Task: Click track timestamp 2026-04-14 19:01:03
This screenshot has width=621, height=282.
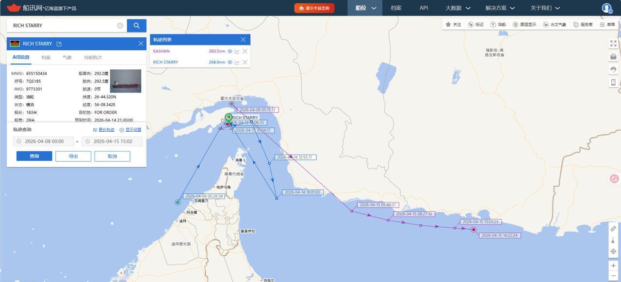Action: pos(302,192)
